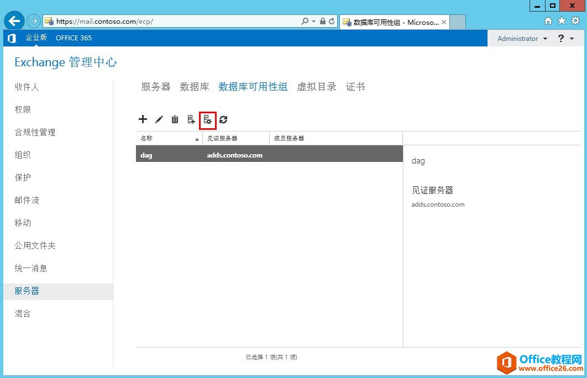Delete the selected DAG with trash icon
This screenshot has height=378, width=587.
(175, 119)
